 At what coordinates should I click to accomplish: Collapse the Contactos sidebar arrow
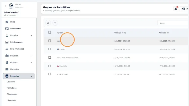pos(31,76)
